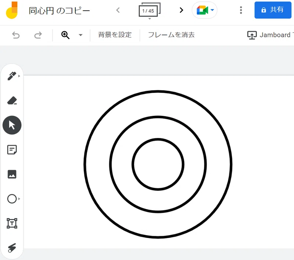Select the Laser pointer tool

point(12,248)
